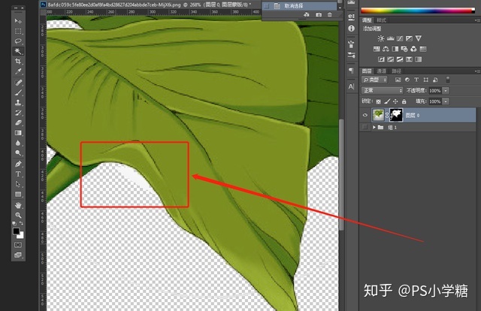
Task: Switch to the 路径 (Paths) tab
Action: [x=396, y=71]
